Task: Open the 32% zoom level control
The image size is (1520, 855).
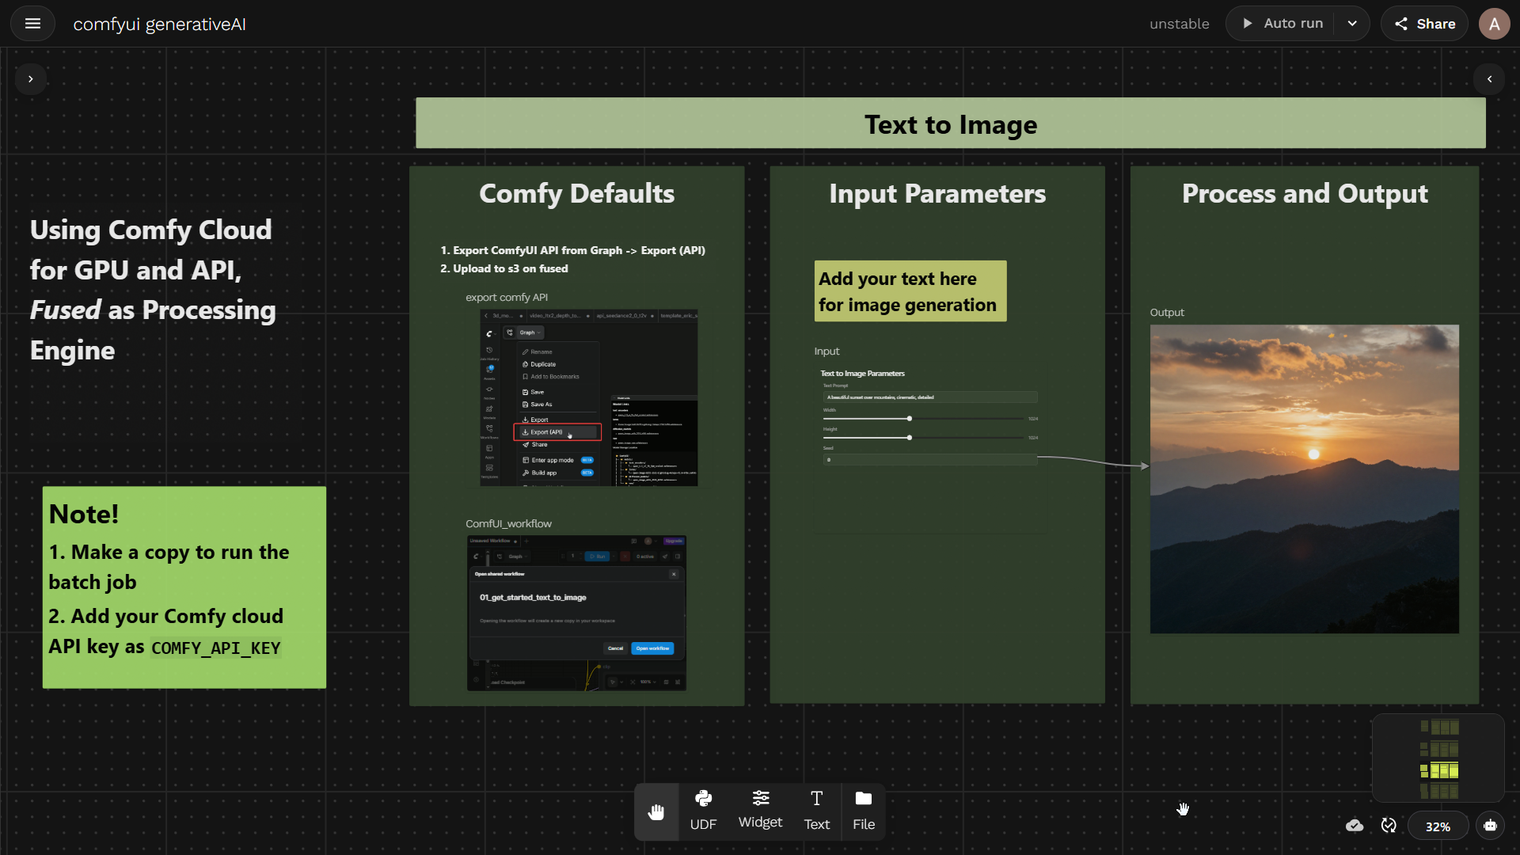Action: click(1438, 826)
